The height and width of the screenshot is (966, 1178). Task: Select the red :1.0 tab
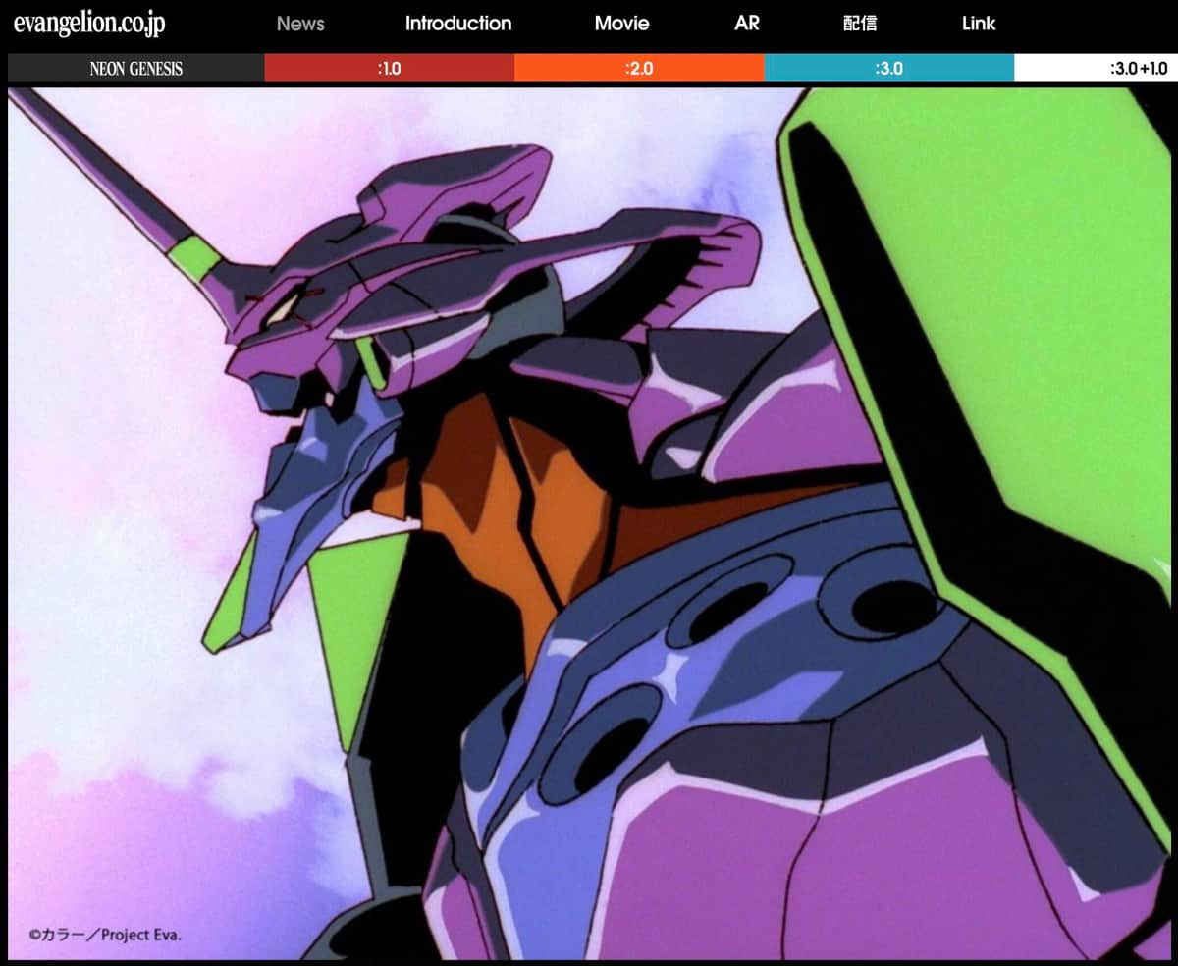click(x=389, y=69)
